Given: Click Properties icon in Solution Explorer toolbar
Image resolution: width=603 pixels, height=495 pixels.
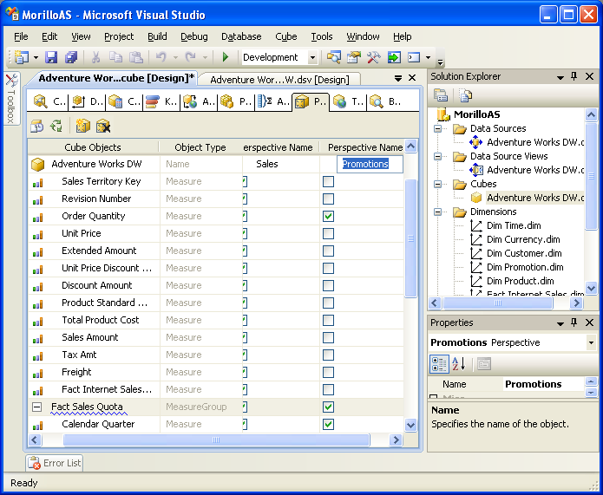Looking at the screenshot, I should (x=441, y=94).
